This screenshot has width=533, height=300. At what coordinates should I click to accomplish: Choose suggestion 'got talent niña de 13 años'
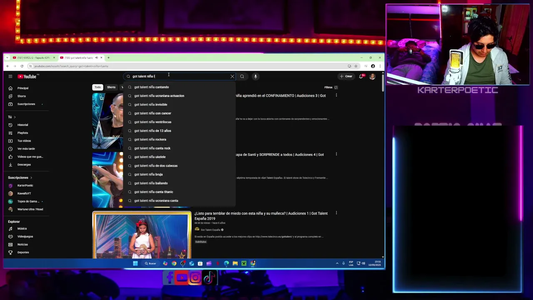tap(179, 131)
